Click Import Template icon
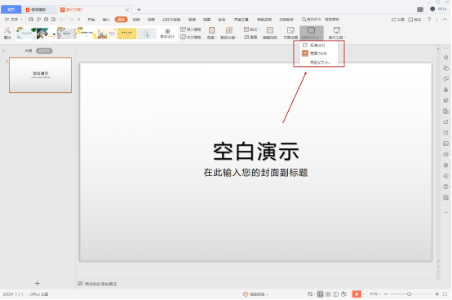This screenshot has width=452, height=300. click(183, 29)
